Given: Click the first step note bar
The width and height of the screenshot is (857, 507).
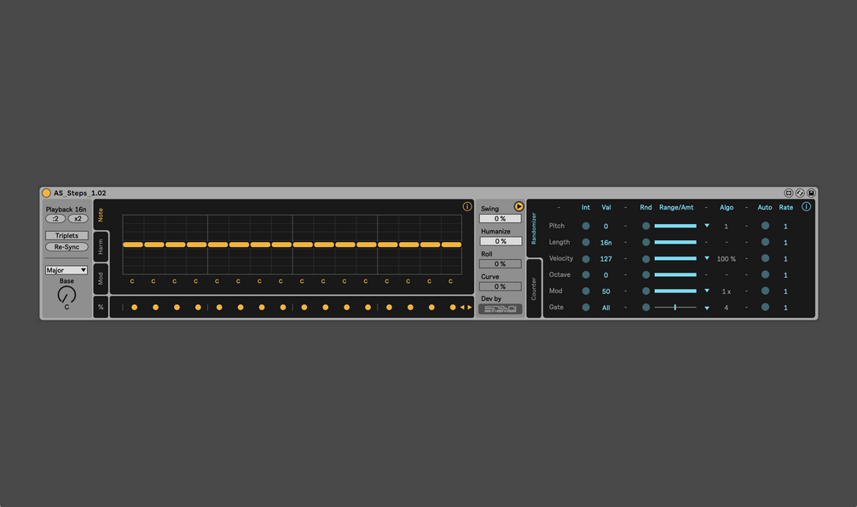Looking at the screenshot, I should tap(133, 245).
